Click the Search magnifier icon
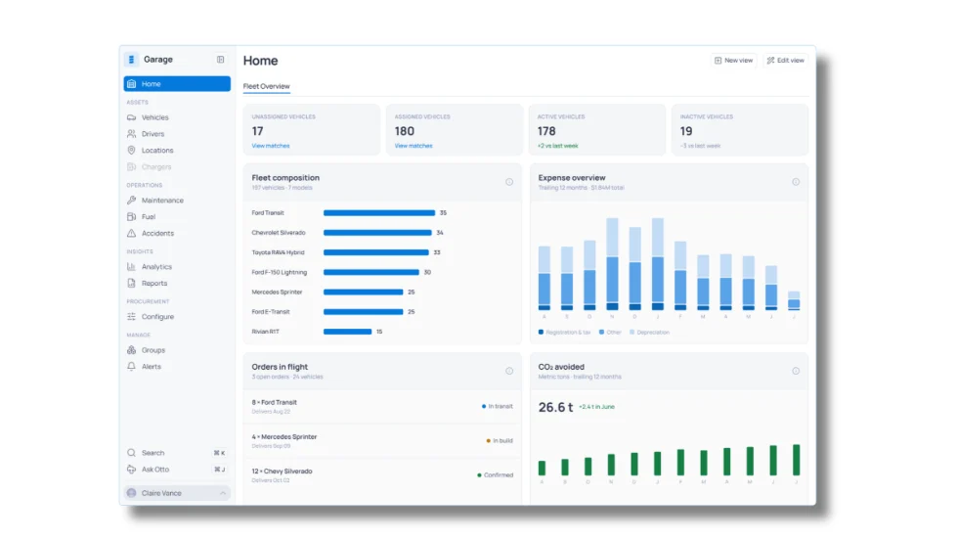 [131, 453]
